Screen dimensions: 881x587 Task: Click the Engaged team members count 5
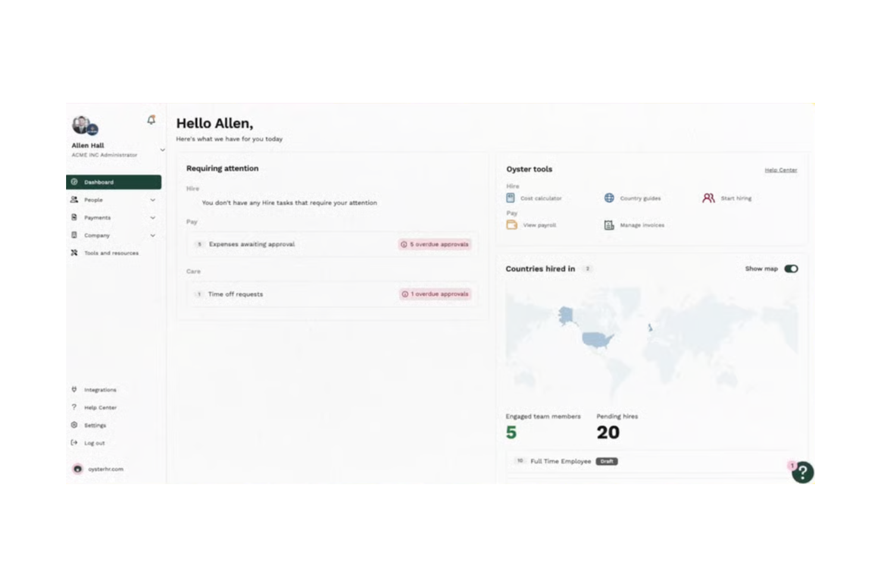[511, 432]
